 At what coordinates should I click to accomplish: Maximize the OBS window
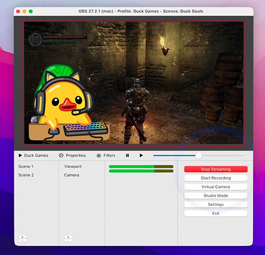click(31, 11)
